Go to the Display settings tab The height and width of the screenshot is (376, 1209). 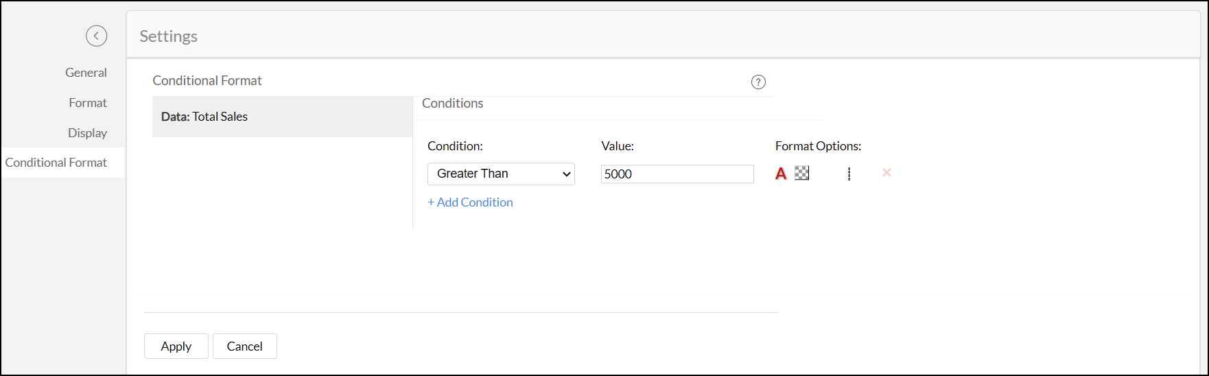click(87, 133)
